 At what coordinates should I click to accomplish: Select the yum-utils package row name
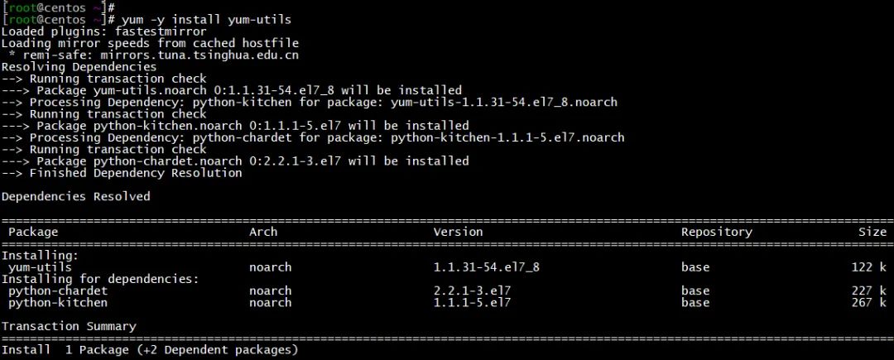[40, 267]
